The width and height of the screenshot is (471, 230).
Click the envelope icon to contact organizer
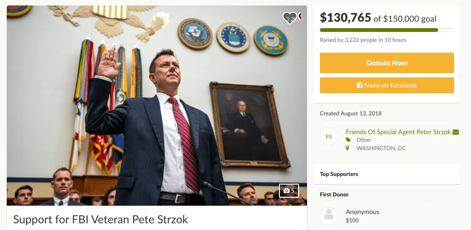pyautogui.click(x=456, y=132)
